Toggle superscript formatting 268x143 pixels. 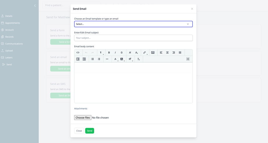point(130,53)
